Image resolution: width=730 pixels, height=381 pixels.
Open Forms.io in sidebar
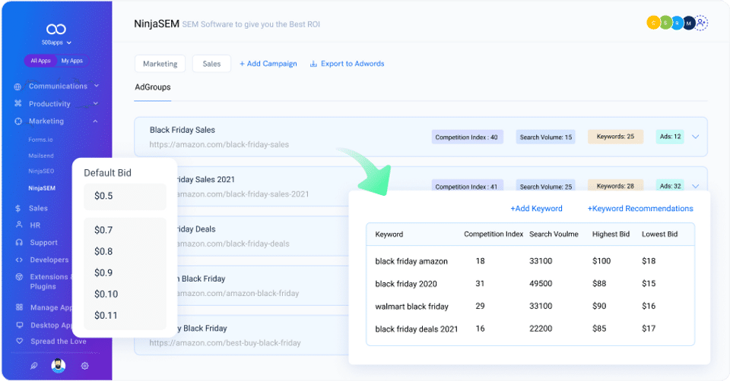[40, 140]
